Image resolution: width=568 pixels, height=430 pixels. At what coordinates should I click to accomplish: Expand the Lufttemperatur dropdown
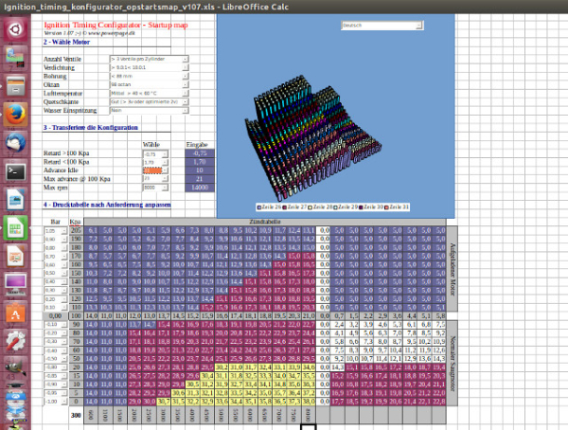point(186,93)
